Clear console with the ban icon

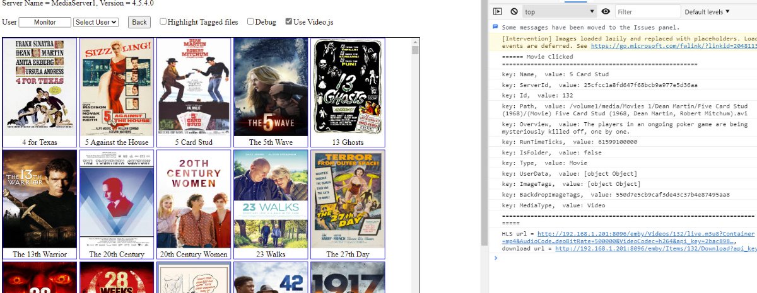pyautogui.click(x=514, y=11)
